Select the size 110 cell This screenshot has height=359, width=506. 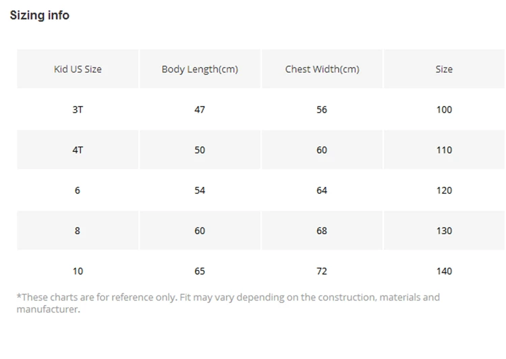point(444,150)
